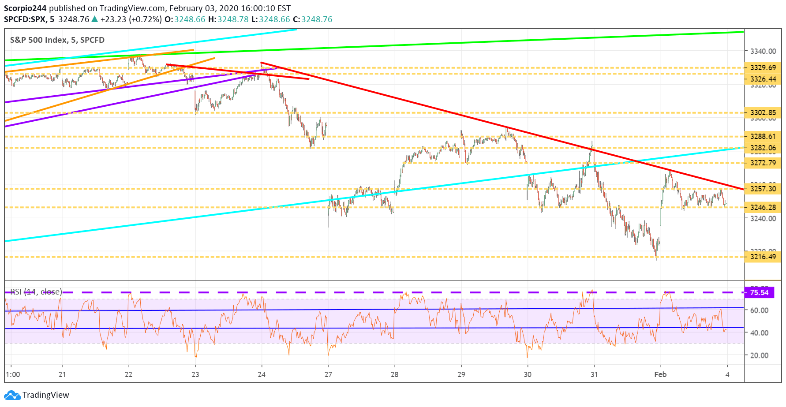This screenshot has height=407, width=786.
Task: Click the last price 3248.76 in header
Action: click(x=74, y=19)
